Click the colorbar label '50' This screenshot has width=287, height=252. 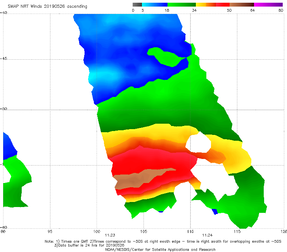click(x=229, y=10)
